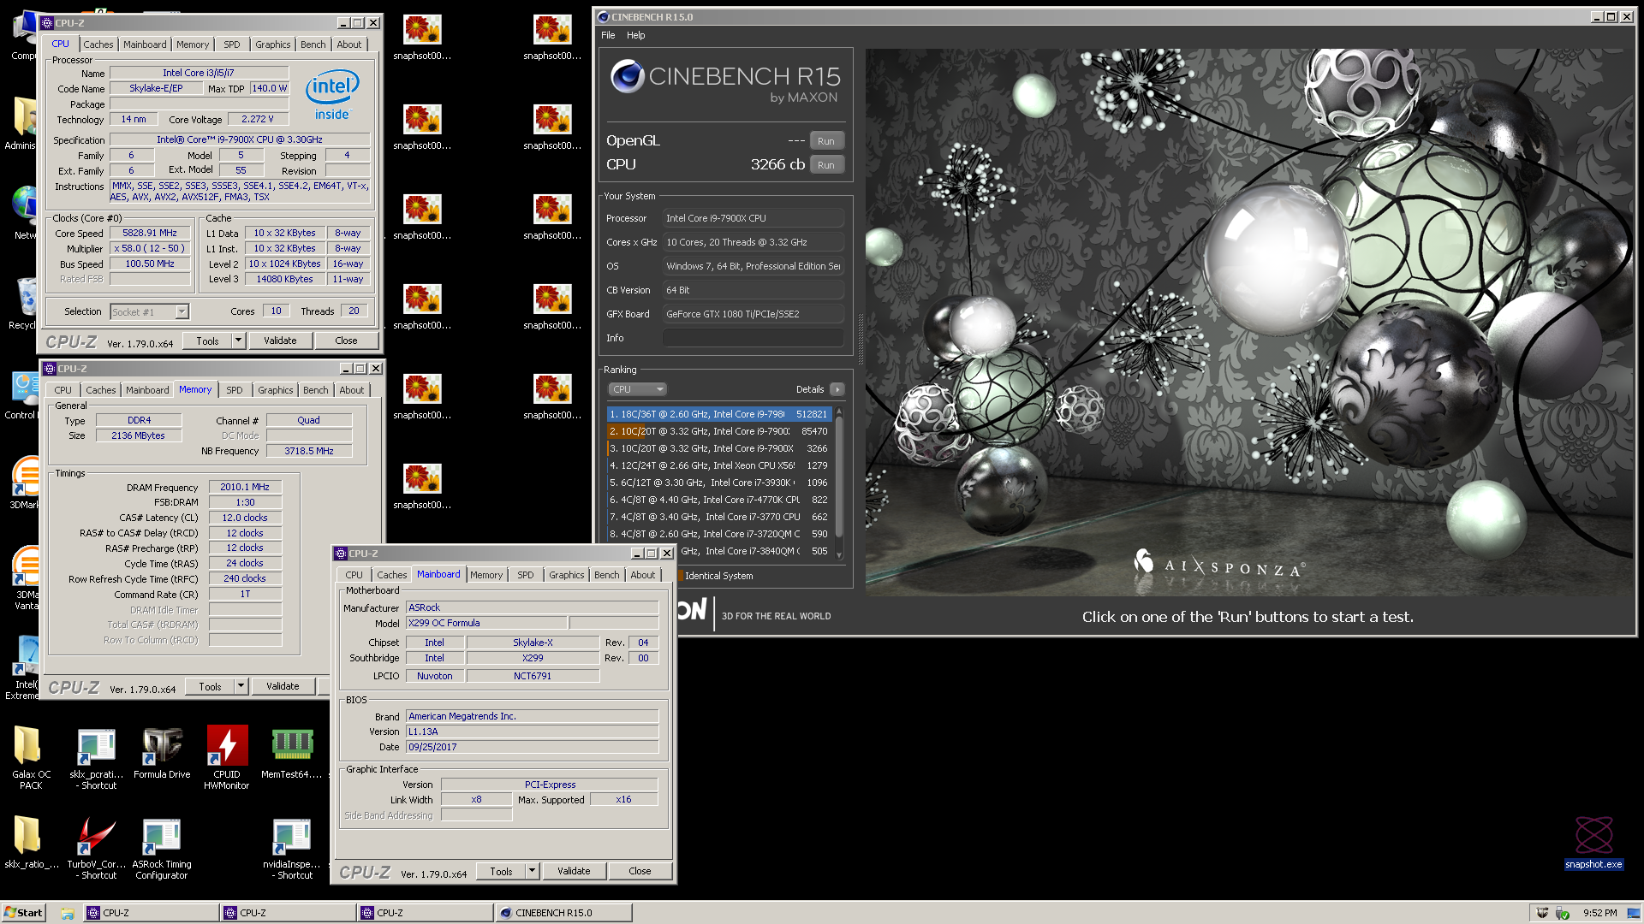Click Validate in CPU-Z Memory window
This screenshot has width=1644, height=924.
(x=283, y=686)
